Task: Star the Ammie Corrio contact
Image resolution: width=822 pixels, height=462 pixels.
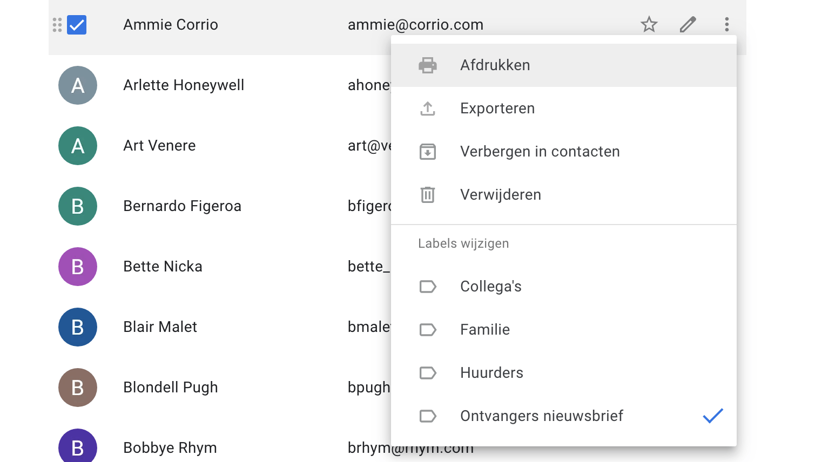Action: (x=649, y=24)
